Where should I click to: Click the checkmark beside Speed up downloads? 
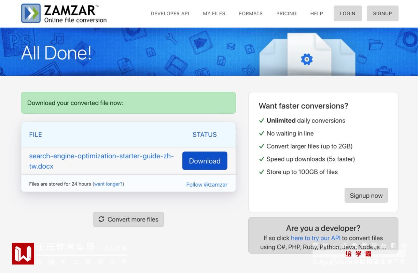point(262,159)
